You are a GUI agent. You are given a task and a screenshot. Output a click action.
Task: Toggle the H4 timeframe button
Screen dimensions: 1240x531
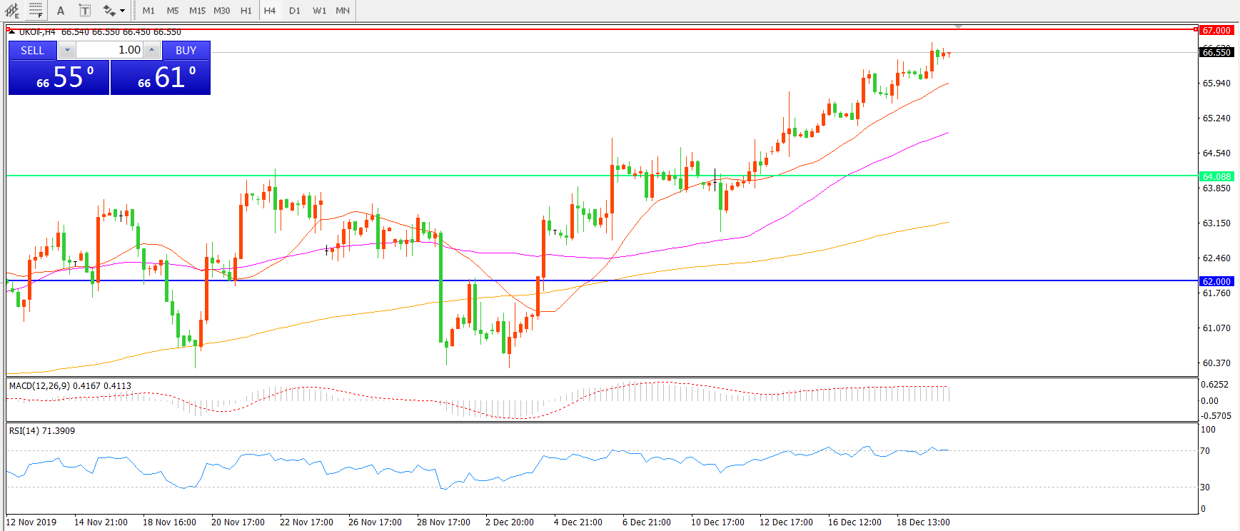(269, 11)
